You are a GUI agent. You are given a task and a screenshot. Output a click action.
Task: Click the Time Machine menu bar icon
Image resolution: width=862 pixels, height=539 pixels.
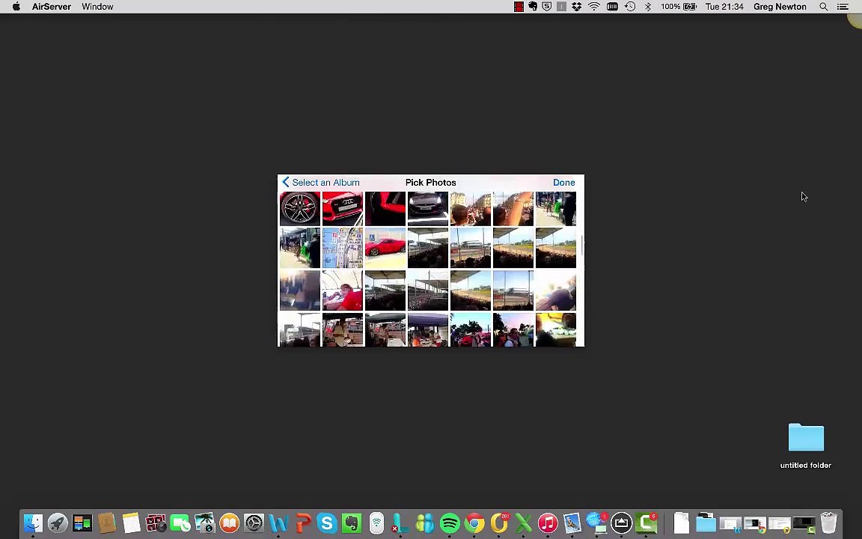click(x=630, y=7)
